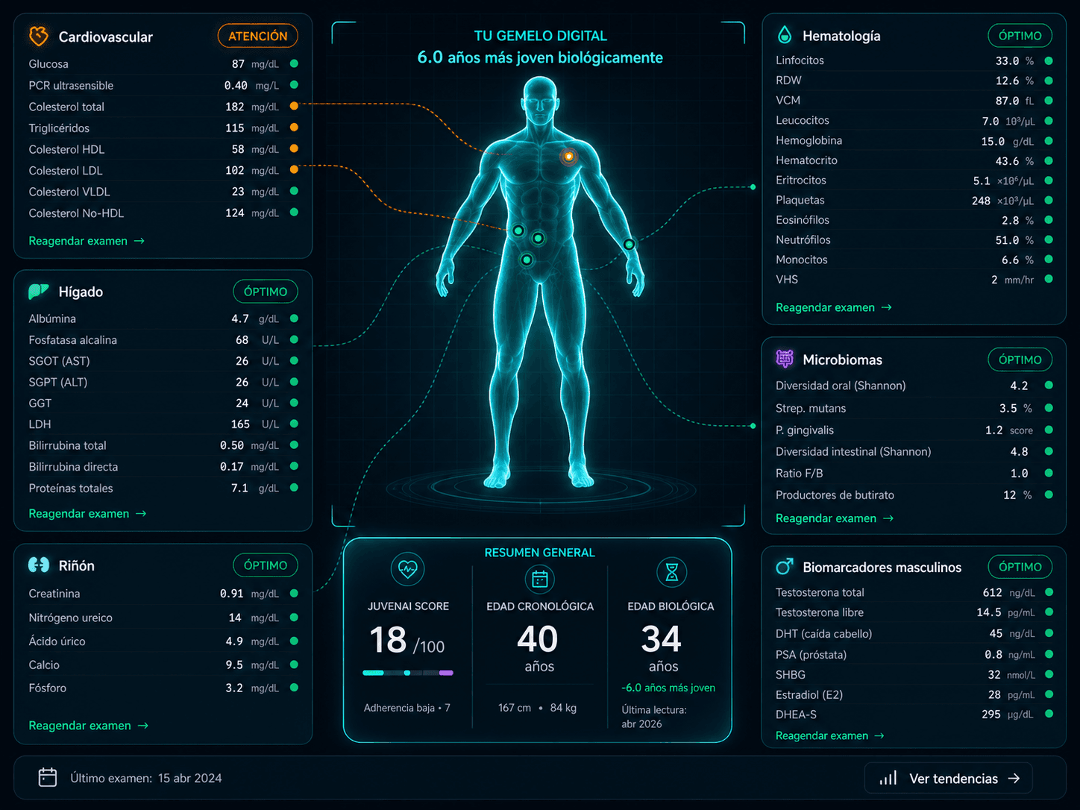Click the Ácido úrico row label
This screenshot has height=810, width=1080.
(x=57, y=641)
